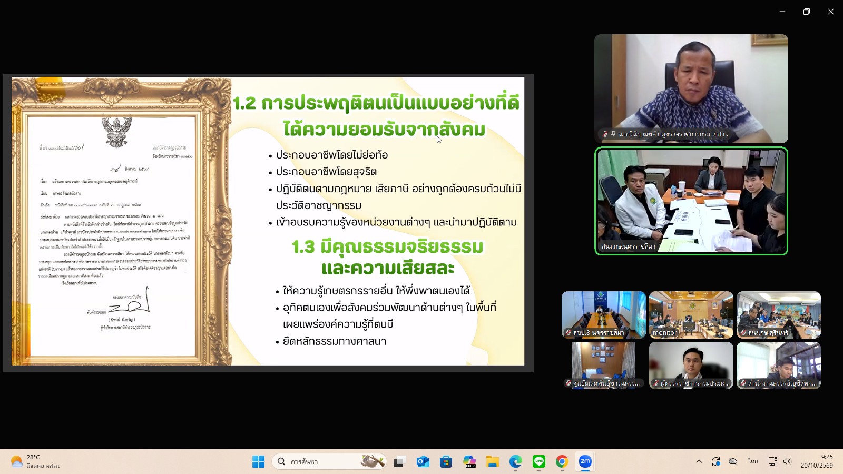Viewport: 843px width, 474px height.
Task: Open clock and calendar showing 9:25
Action: coord(817,462)
